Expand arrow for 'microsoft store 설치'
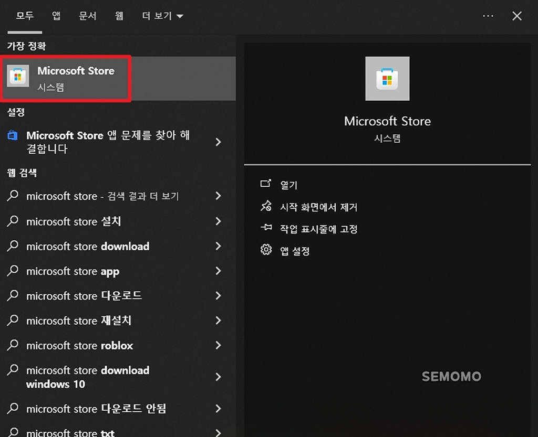The height and width of the screenshot is (437, 538). (x=218, y=221)
